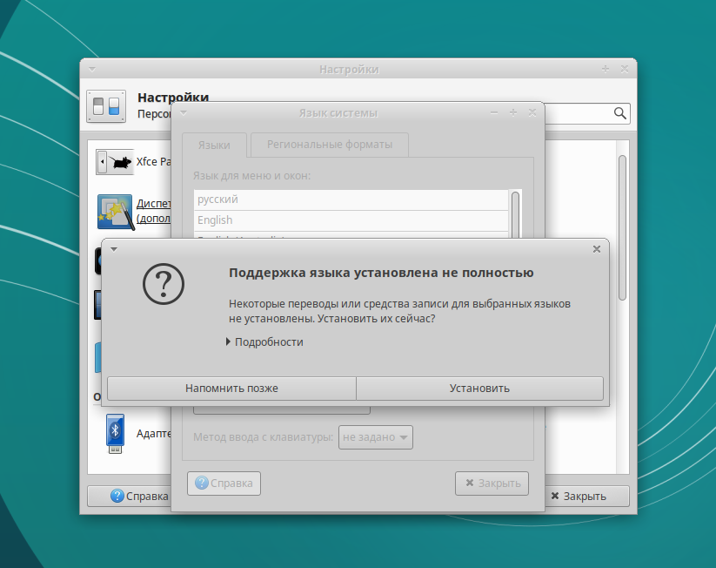Click search magnifier icon in Настройки
Viewport: 716px width, 568px height.
pyautogui.click(x=619, y=113)
